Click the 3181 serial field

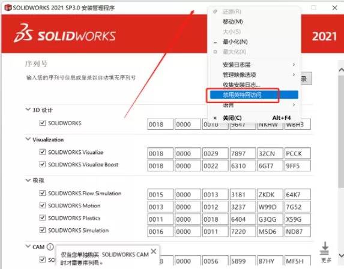tap(243, 194)
